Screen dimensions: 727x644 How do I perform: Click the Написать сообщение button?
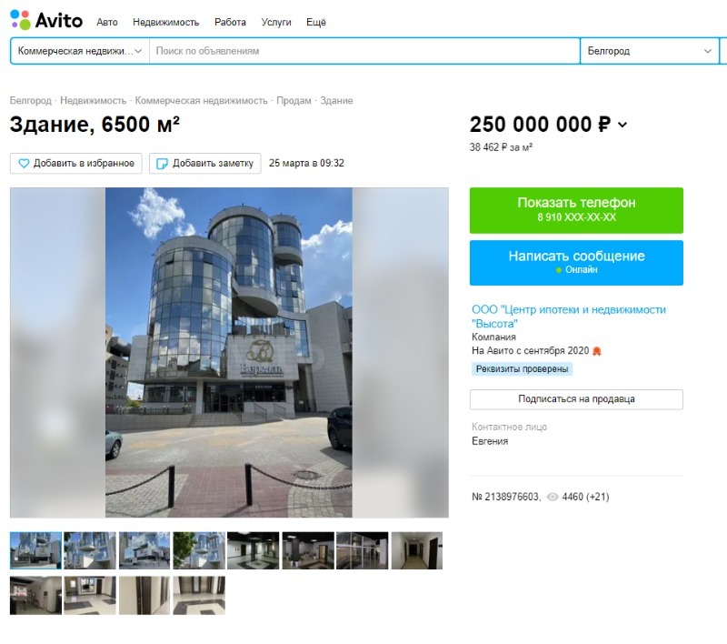[576, 263]
